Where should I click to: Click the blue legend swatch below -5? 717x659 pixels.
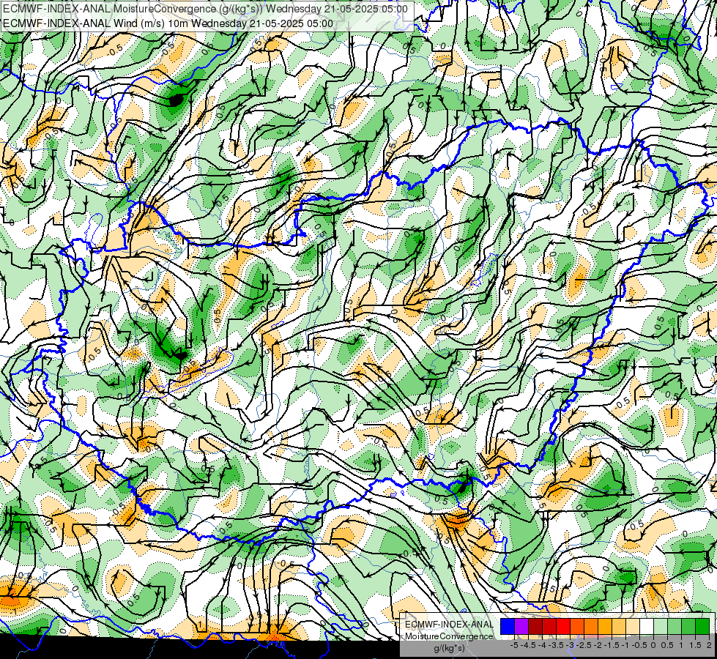[x=508, y=627]
